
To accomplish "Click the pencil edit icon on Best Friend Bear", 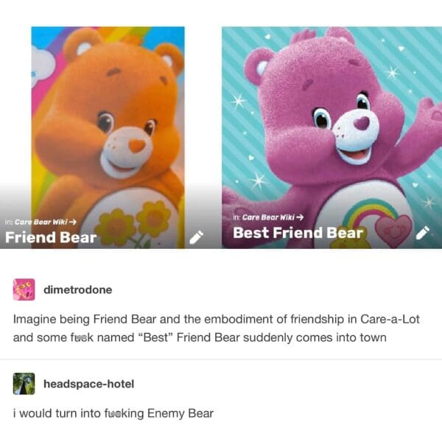I will pyautogui.click(x=423, y=233).
